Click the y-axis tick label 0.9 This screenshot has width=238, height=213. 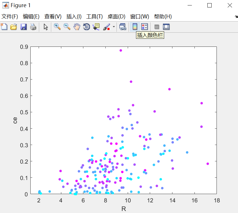[x=24, y=47]
